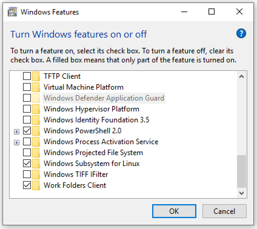Open the blue help question mark icon
Image resolution: width=257 pixels, height=229 pixels.
coord(241,33)
